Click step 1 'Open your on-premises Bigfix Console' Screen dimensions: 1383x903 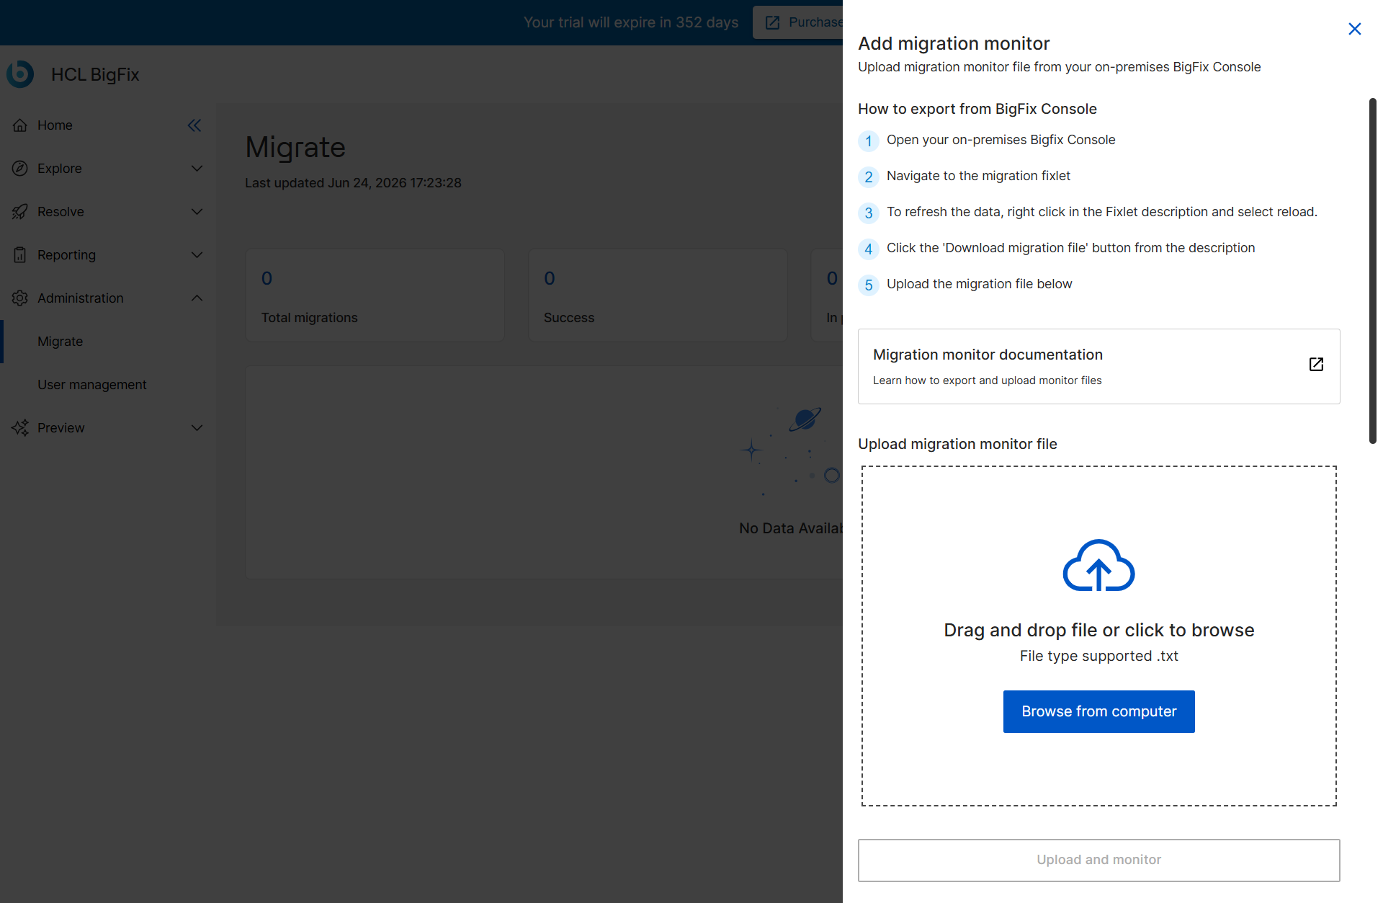pyautogui.click(x=1001, y=140)
